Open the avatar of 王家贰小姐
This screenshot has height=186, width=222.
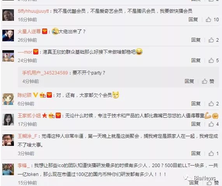pos(8,120)
